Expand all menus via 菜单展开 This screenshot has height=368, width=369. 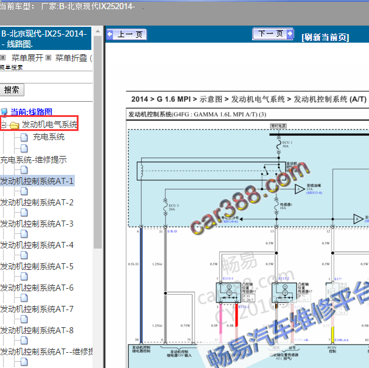point(27,58)
